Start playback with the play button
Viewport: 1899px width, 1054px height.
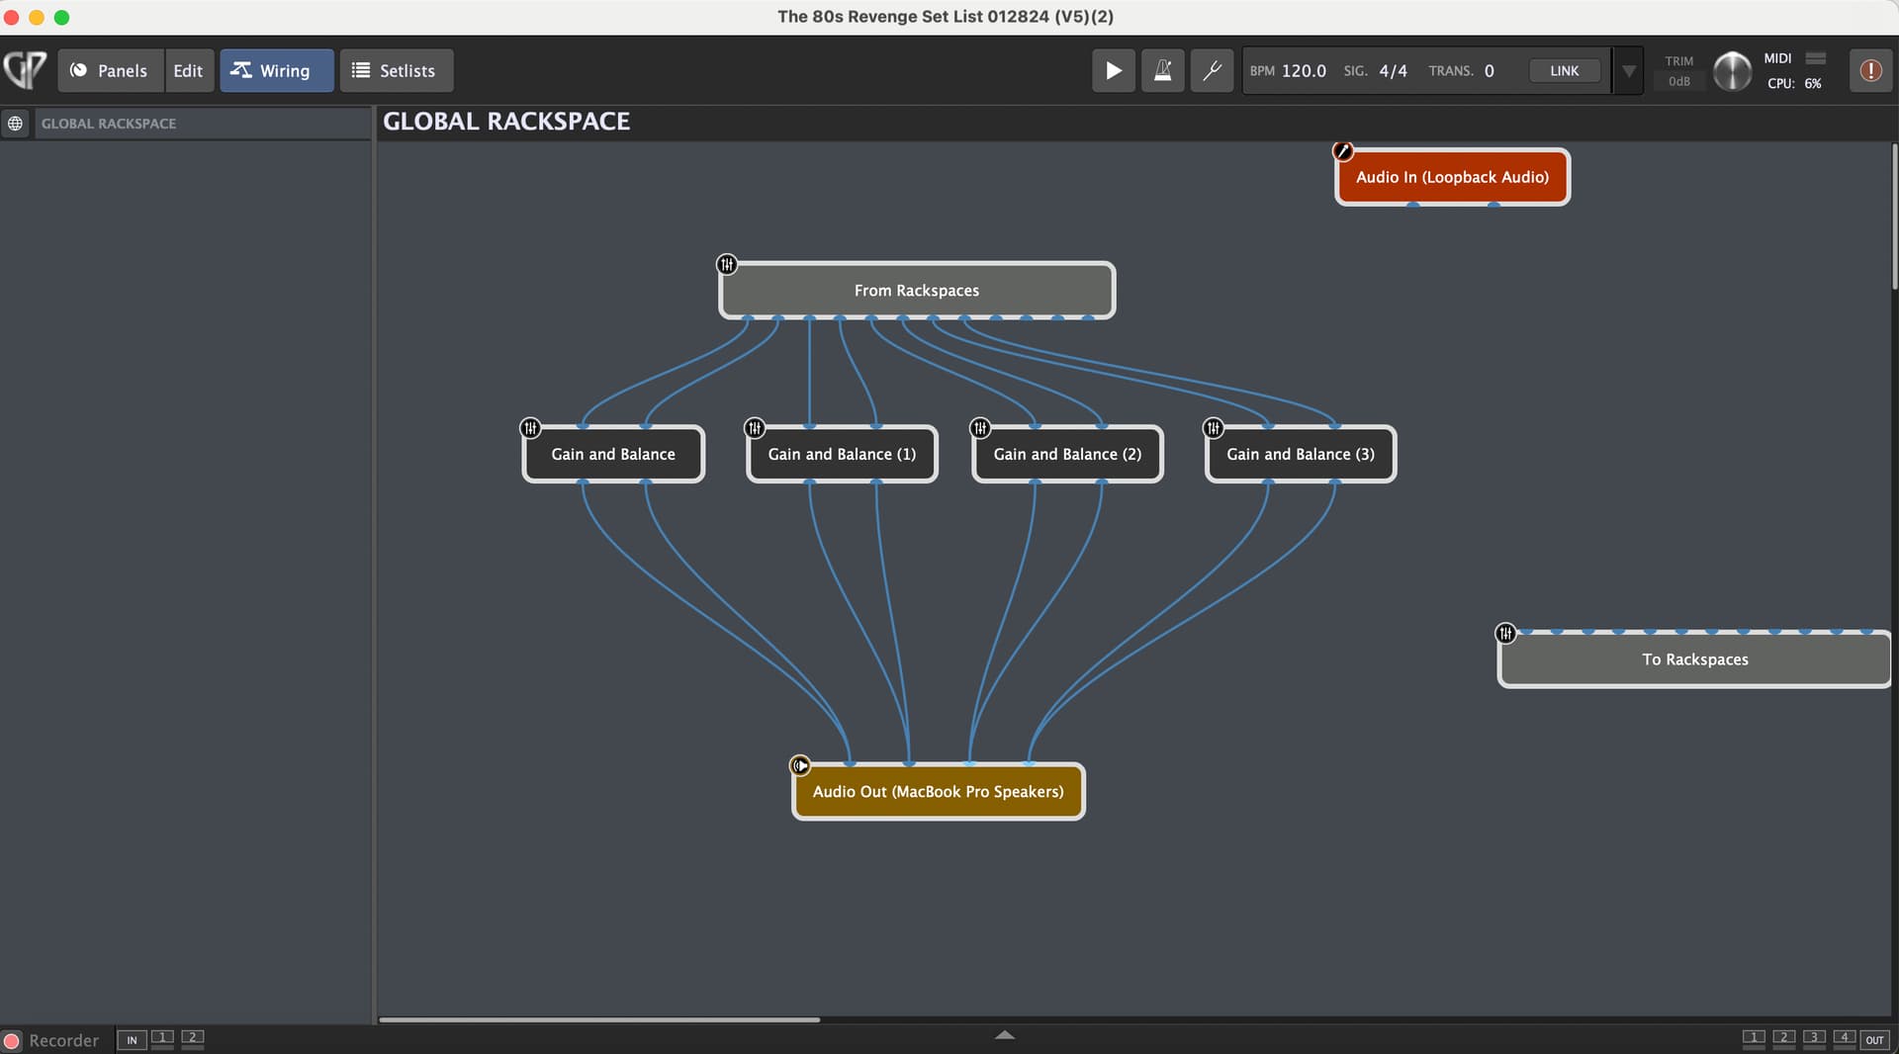pos(1113,70)
